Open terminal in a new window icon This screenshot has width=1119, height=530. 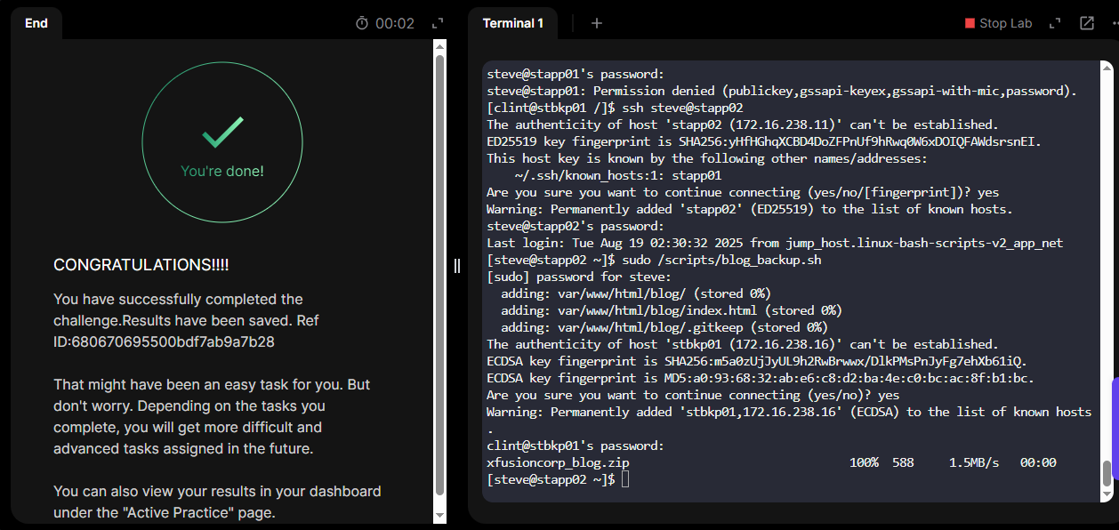[1087, 23]
